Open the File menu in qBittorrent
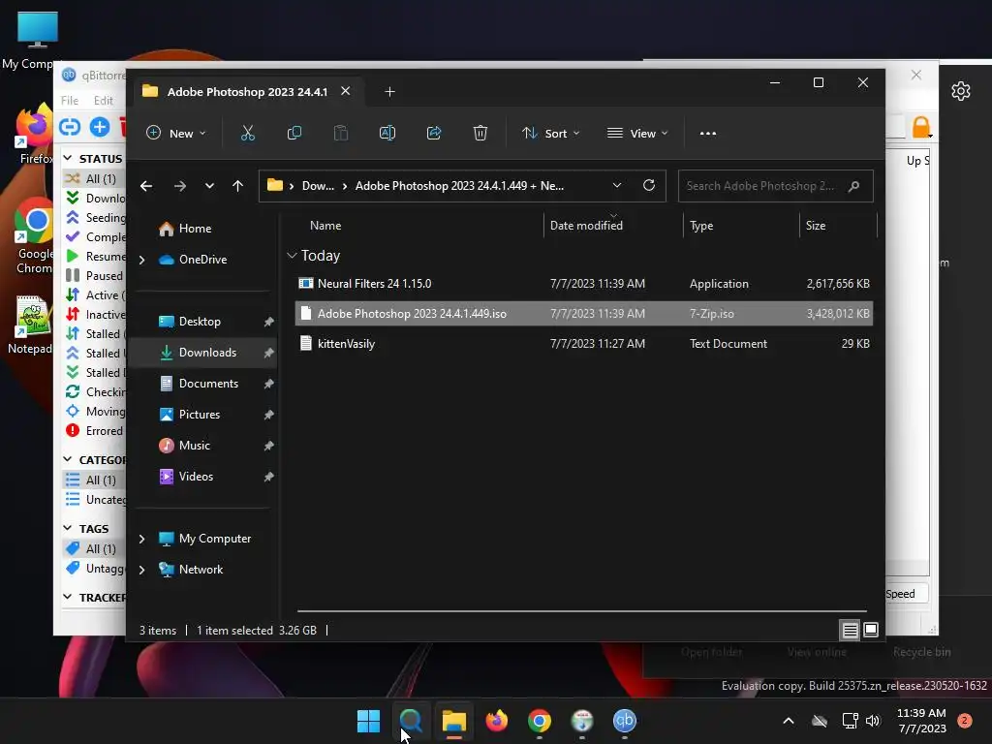Image resolution: width=992 pixels, height=744 pixels. (70, 101)
